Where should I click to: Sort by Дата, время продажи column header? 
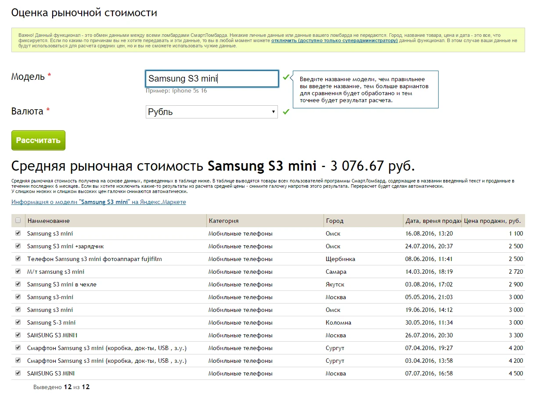click(432, 221)
